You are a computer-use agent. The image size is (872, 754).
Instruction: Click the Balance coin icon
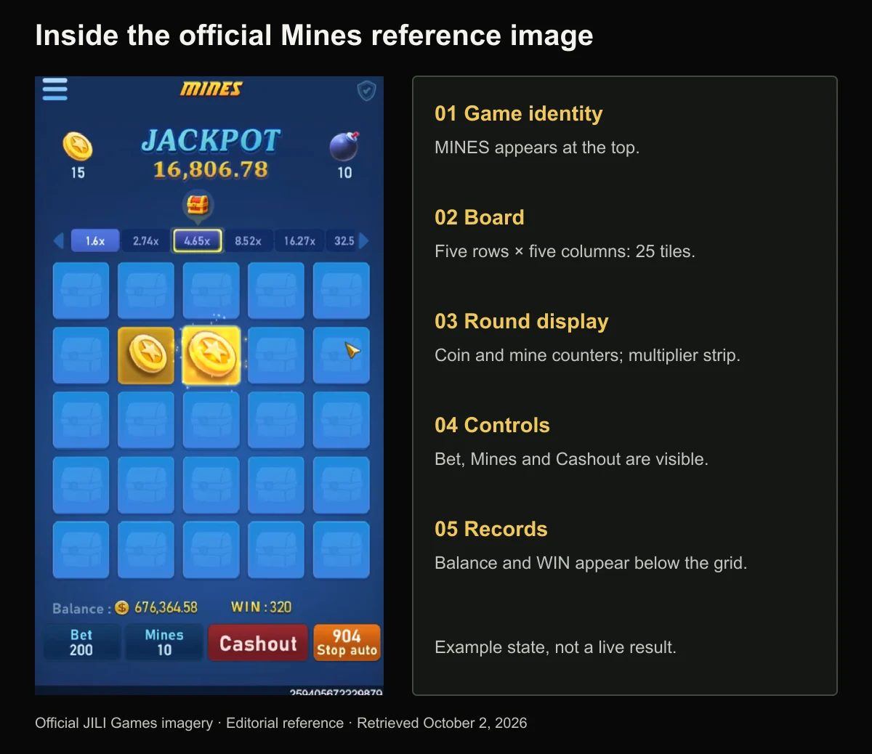[x=122, y=607]
